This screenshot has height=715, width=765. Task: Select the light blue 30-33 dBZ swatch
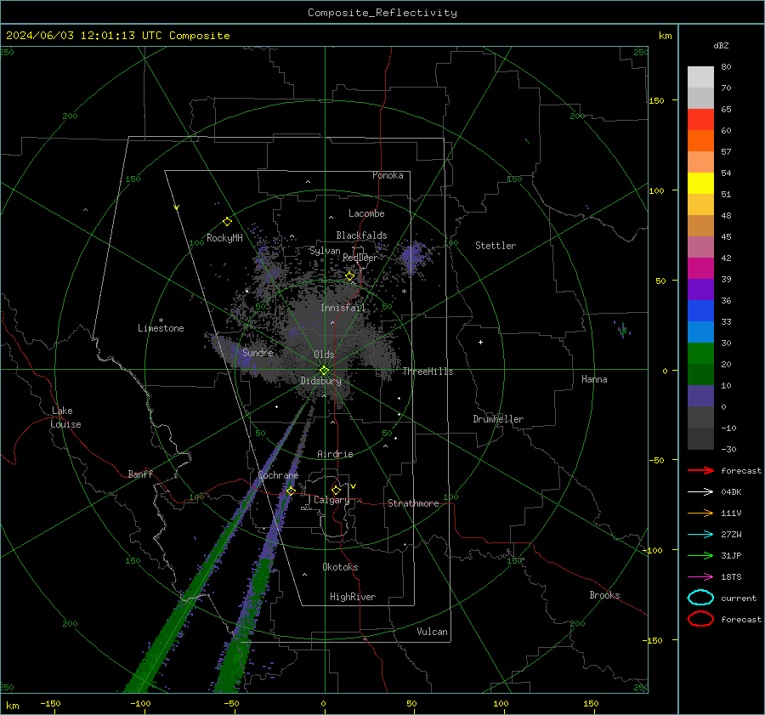click(x=700, y=332)
